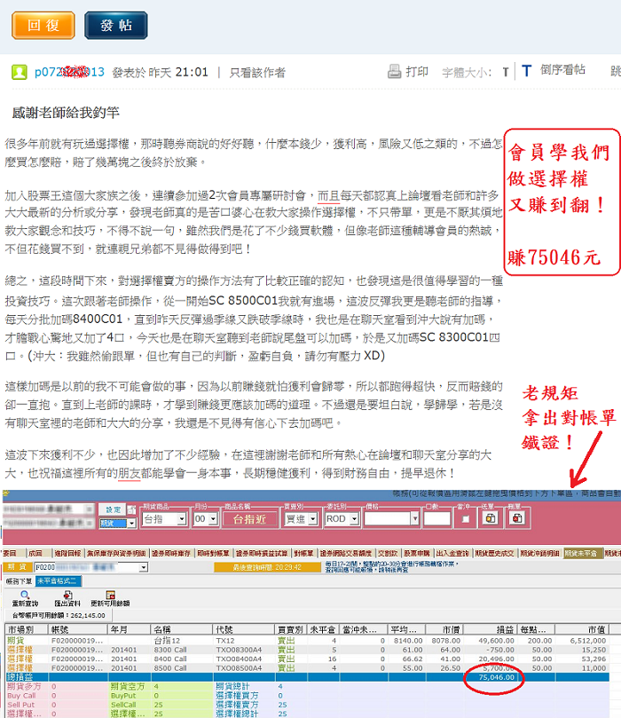The width and height of the screenshot is (621, 718).
Task: Click the author username link starting with p072
Action: click(69, 72)
